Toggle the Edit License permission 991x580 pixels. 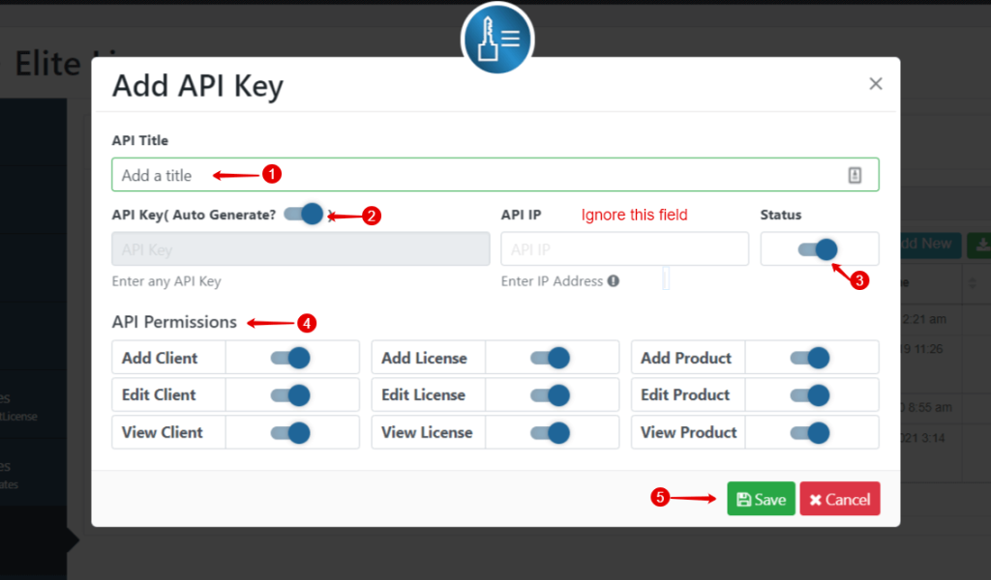[x=553, y=394]
